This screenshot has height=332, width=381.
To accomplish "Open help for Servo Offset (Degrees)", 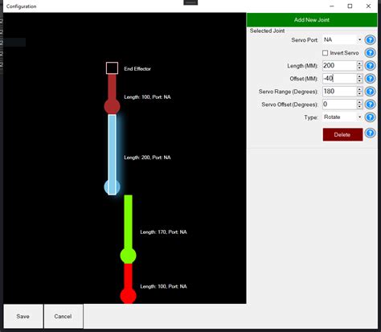I will pos(370,105).
